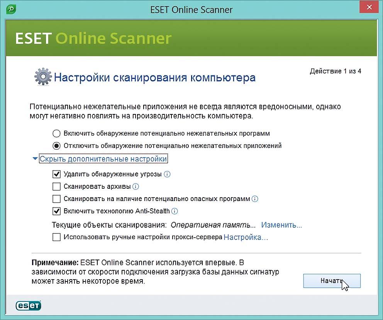Open info icon for потенциально опасных программ
Screen dimensions: 383x320
(255, 199)
